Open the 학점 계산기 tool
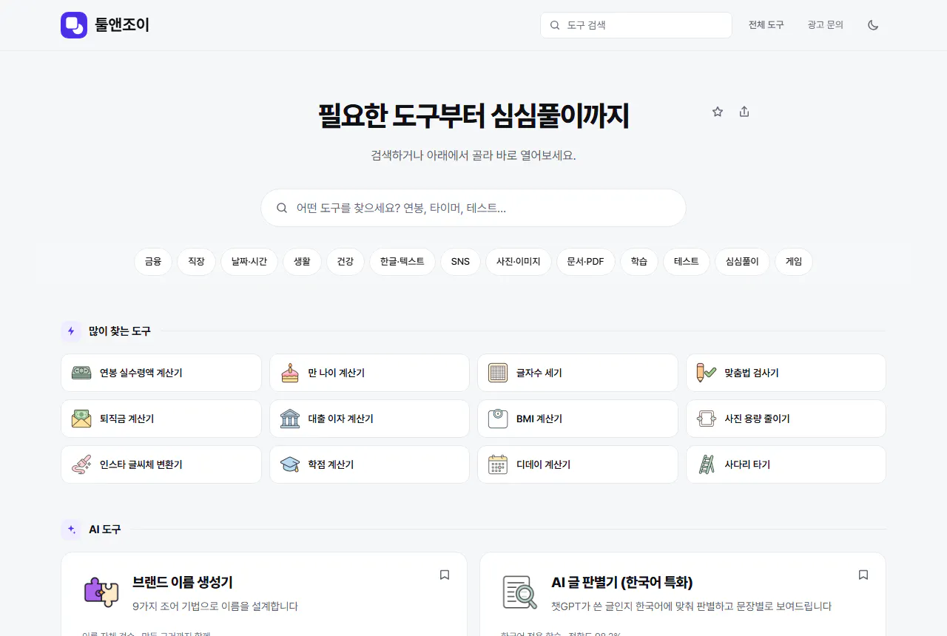Screen dimensions: 947x636 click(369, 464)
